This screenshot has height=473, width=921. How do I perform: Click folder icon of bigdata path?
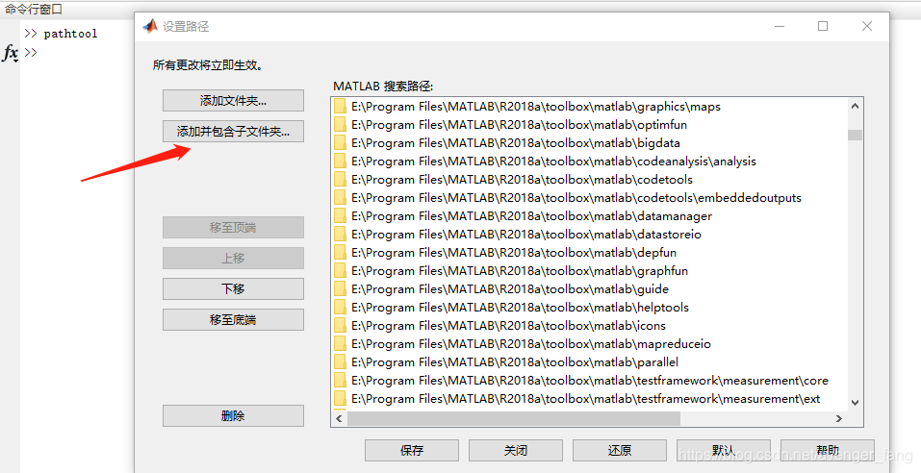(x=340, y=142)
